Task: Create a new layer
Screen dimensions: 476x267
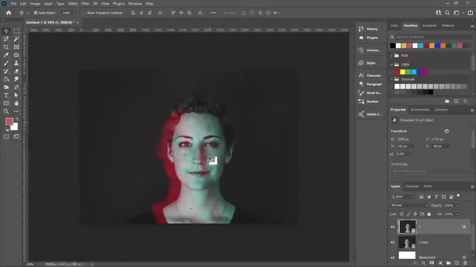Action: [x=457, y=263]
